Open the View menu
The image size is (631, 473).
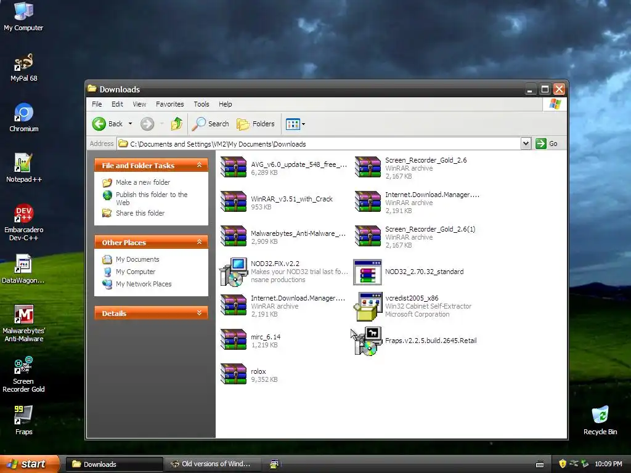point(139,104)
